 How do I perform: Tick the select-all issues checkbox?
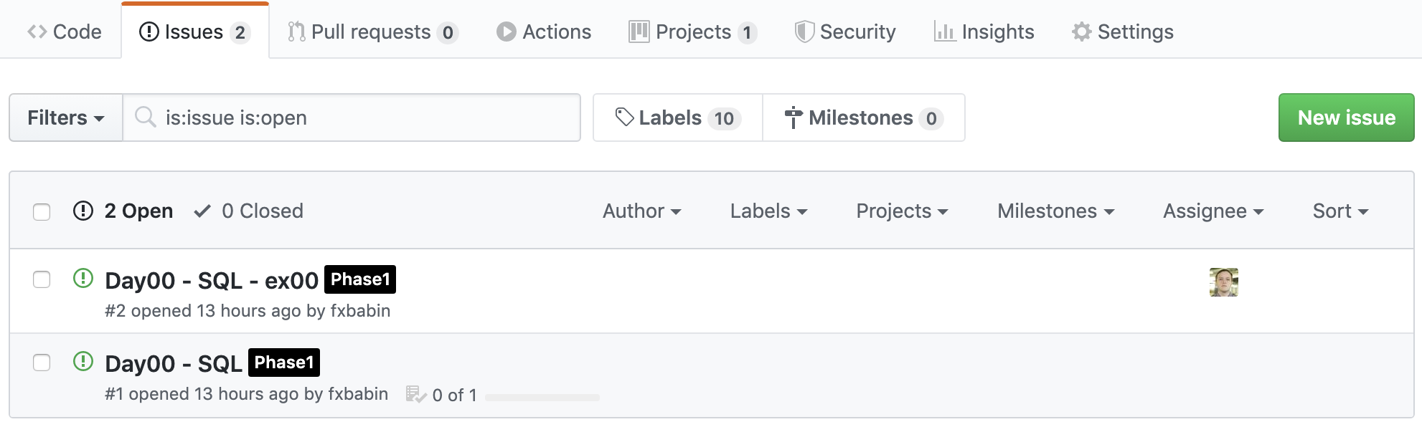(x=42, y=212)
